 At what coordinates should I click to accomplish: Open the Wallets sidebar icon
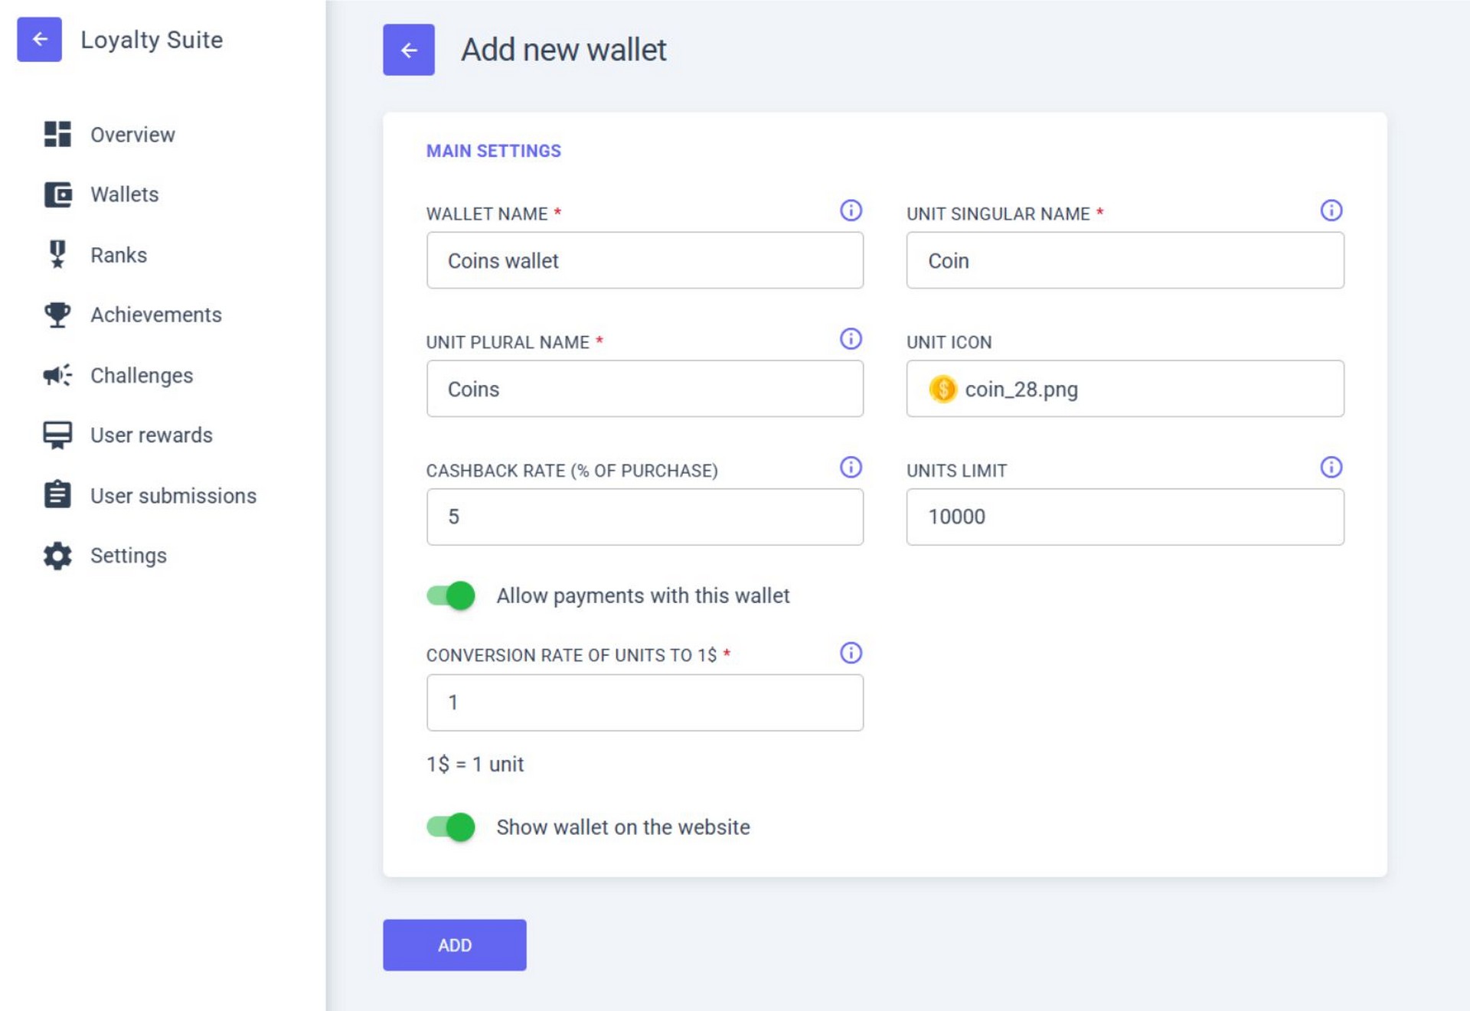click(57, 194)
